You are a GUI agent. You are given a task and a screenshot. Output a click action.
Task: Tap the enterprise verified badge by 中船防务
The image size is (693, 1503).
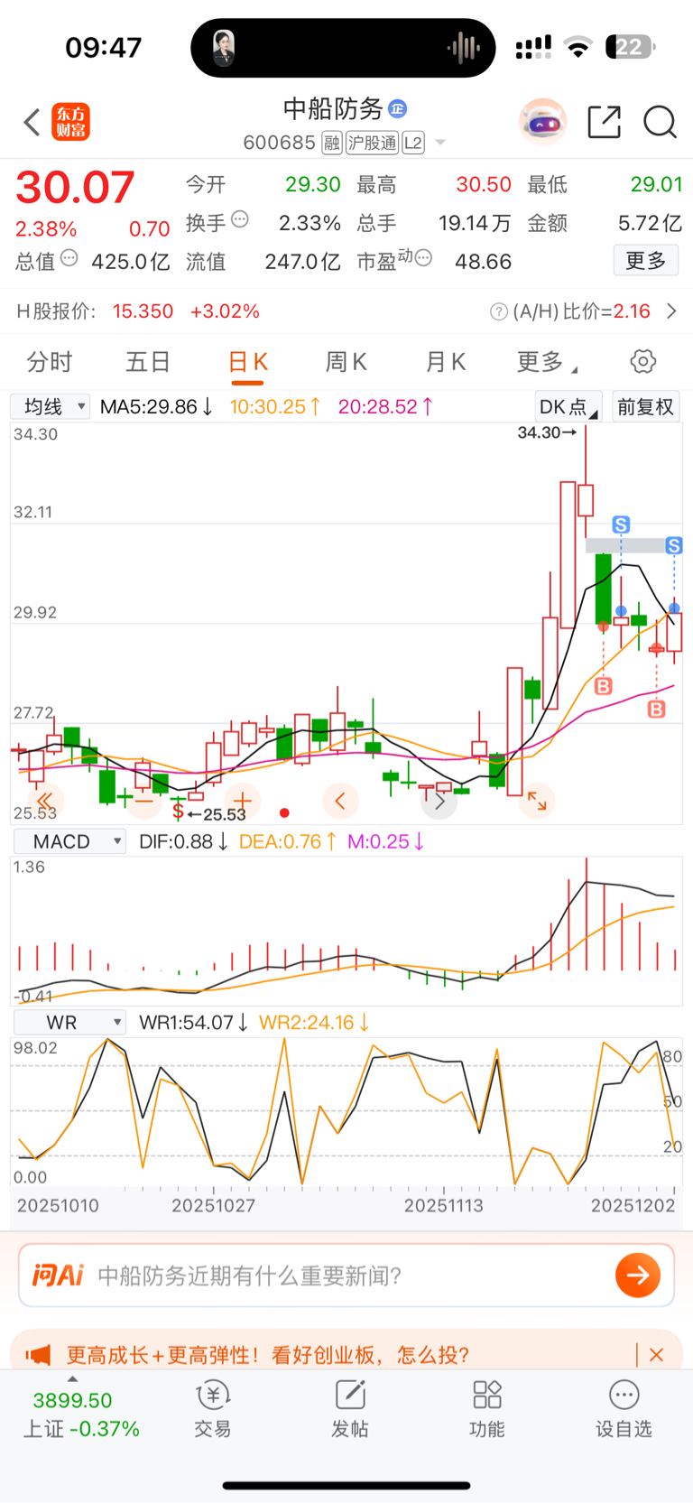[x=397, y=109]
